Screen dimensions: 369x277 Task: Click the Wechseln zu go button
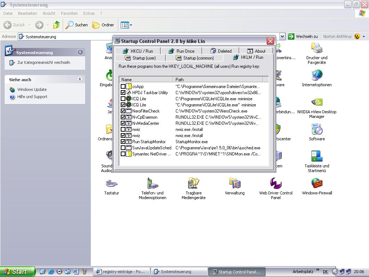(x=303, y=36)
